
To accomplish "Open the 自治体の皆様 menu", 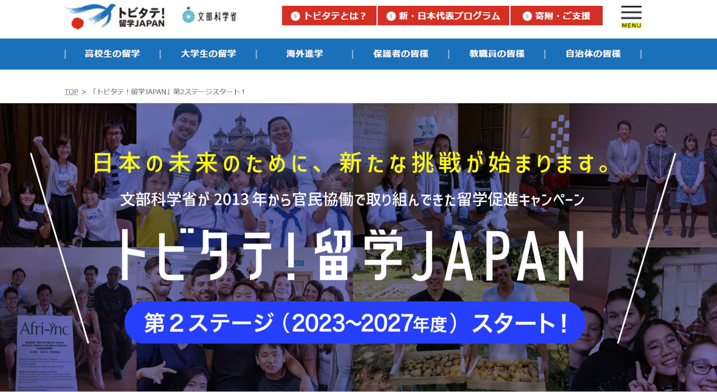I will click(x=593, y=54).
